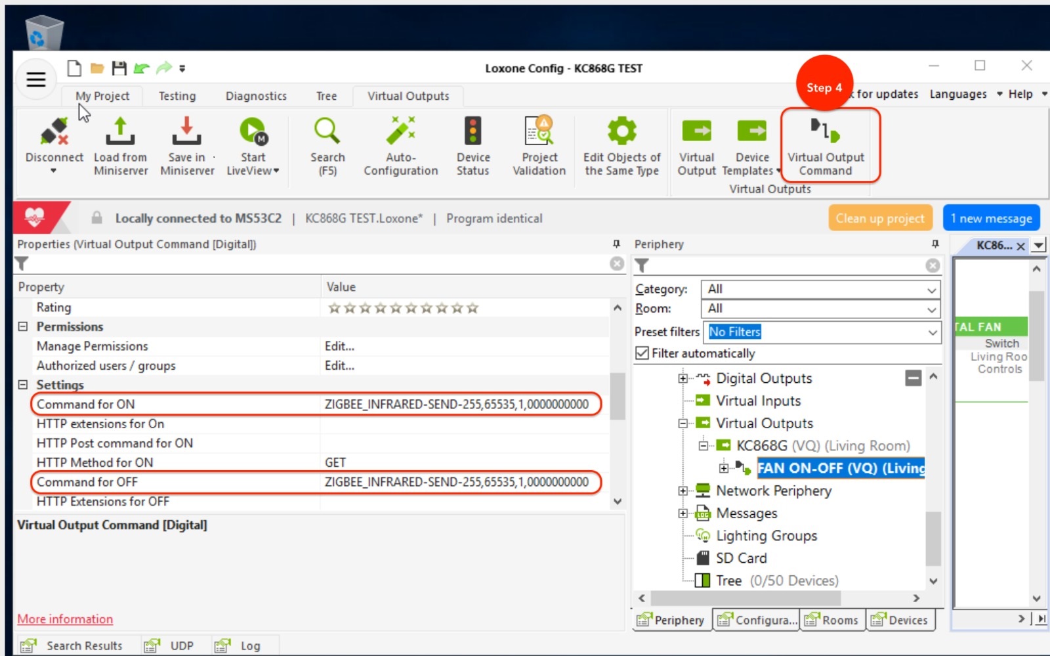
Task: Click Edit Objects of the Same Type
Action: pyautogui.click(x=621, y=132)
